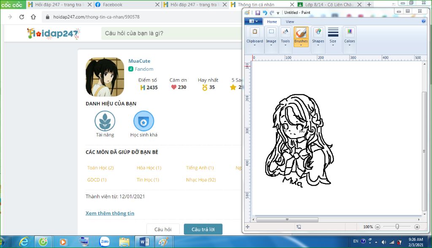Click the browser forward arrow

click(10, 17)
